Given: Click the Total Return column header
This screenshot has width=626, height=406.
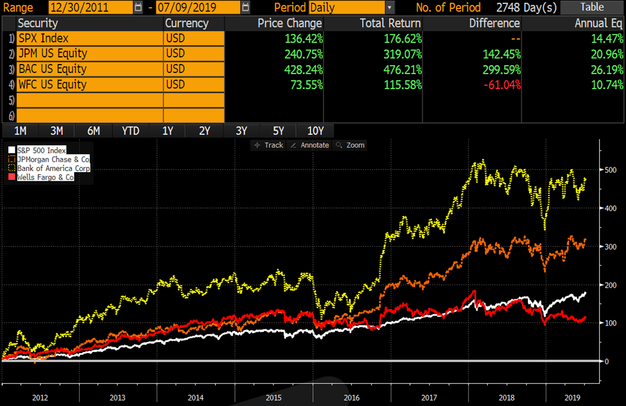Looking at the screenshot, I should pyautogui.click(x=390, y=23).
